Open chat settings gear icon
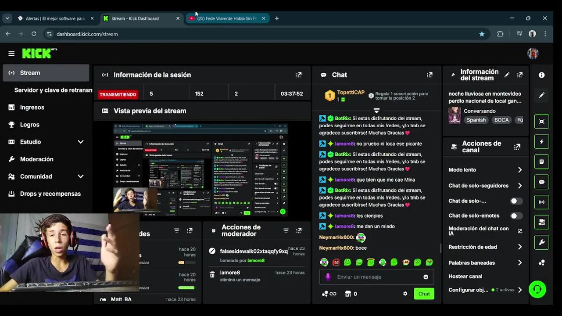Screen dimensions: 562x316 point(405,294)
